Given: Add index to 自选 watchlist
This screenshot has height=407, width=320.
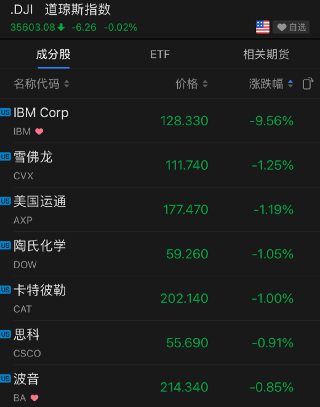Looking at the screenshot, I should coord(291,27).
